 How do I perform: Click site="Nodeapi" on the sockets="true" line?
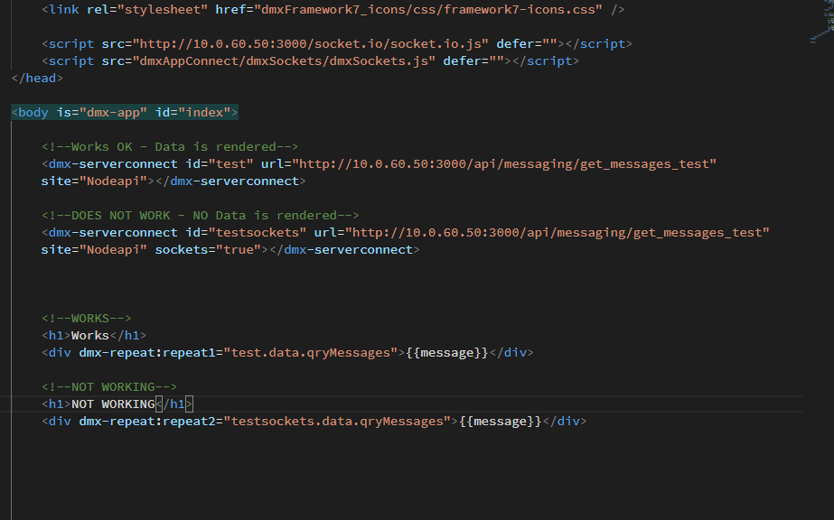[x=94, y=250]
